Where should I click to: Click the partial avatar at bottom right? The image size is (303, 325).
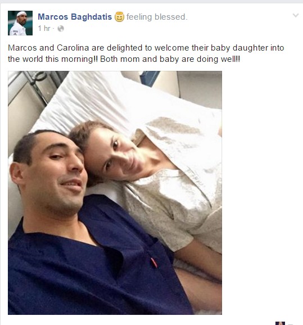click(280, 323)
